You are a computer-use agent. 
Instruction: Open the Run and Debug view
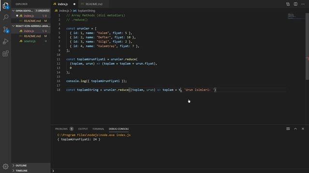click(5, 42)
